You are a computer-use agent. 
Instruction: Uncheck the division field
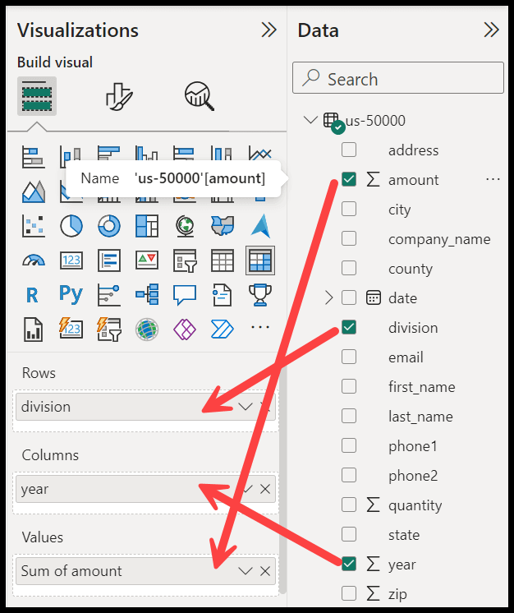(x=349, y=327)
